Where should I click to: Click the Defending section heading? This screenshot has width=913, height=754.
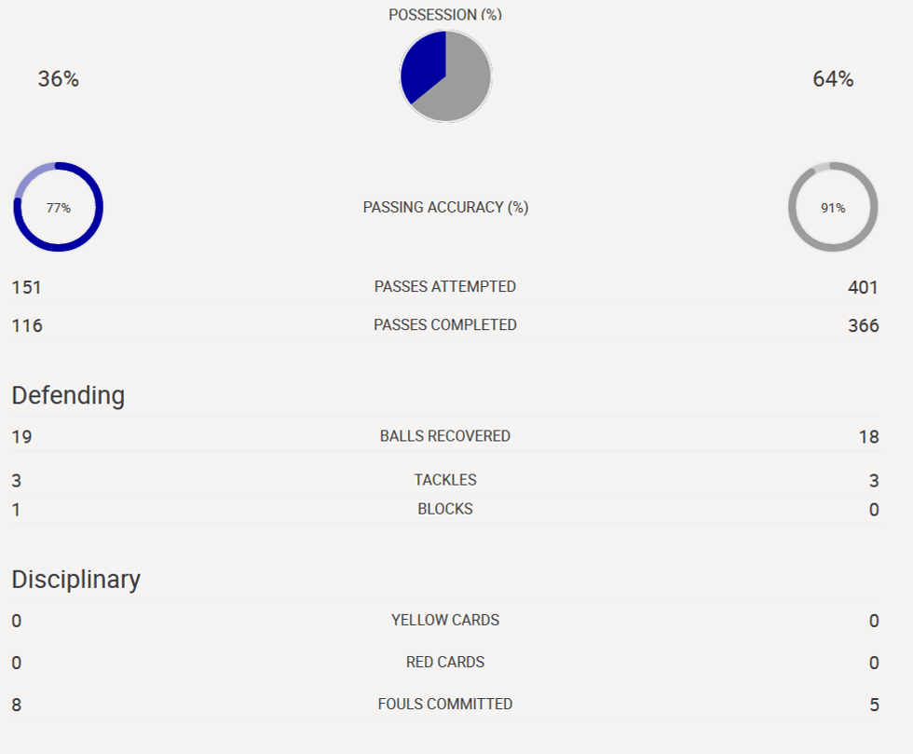point(68,395)
